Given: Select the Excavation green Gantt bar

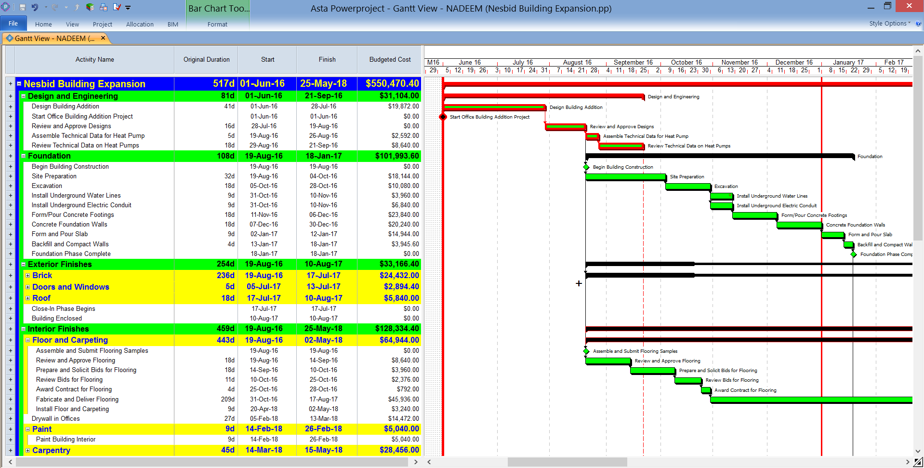Looking at the screenshot, I should tap(688, 187).
